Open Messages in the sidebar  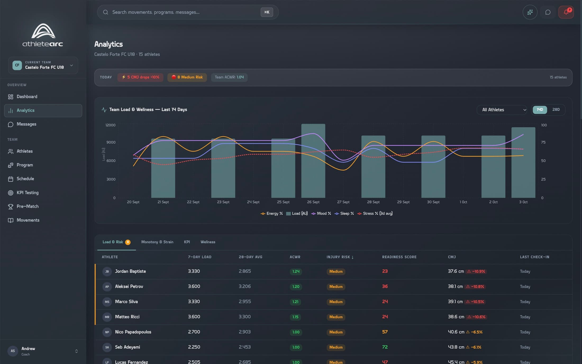click(x=43, y=124)
